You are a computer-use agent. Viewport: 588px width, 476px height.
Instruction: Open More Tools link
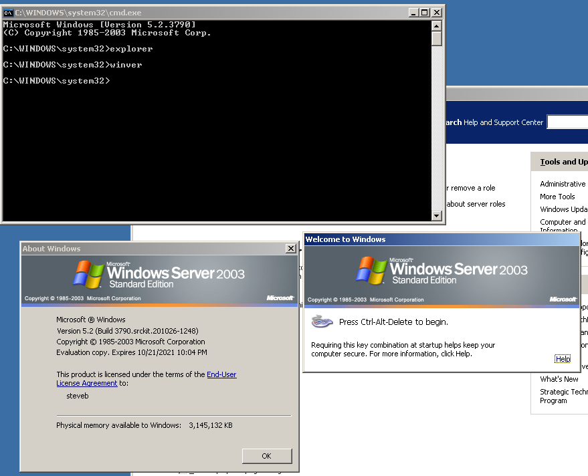(x=557, y=197)
